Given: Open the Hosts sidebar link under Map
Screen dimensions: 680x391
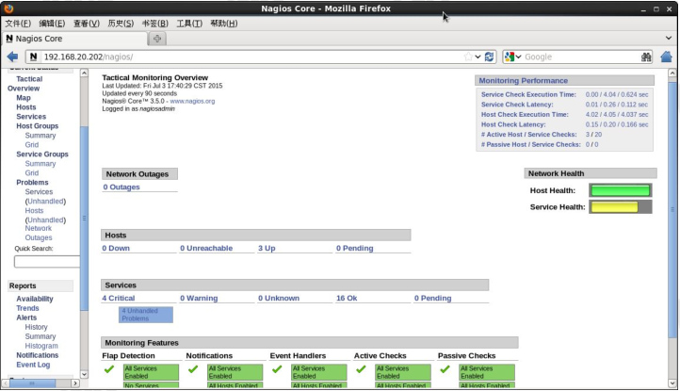Looking at the screenshot, I should [x=26, y=107].
